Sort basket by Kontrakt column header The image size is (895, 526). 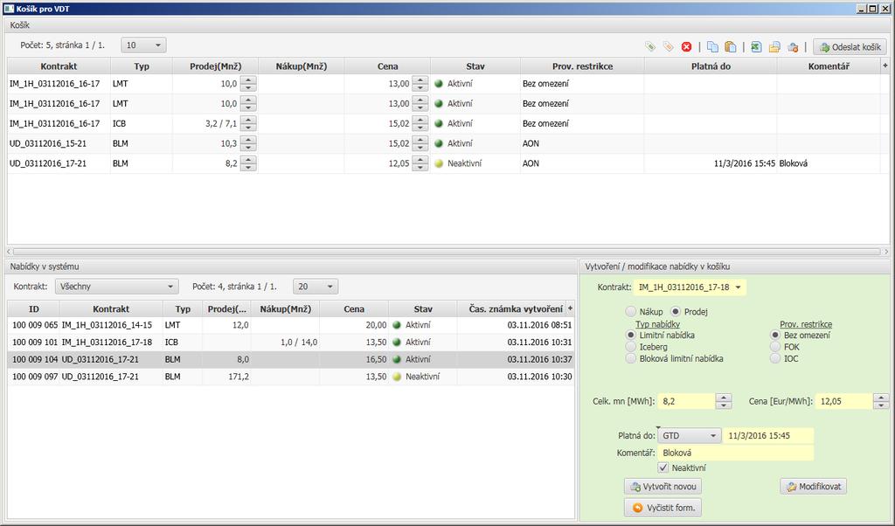pos(59,66)
